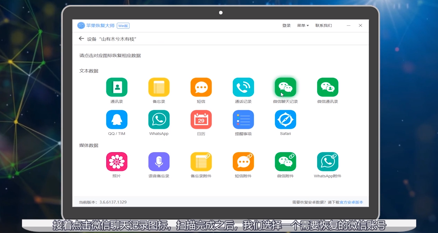438x233 pixels.
Task: Click device name 山有木兮木有枝
Action: click(117, 39)
